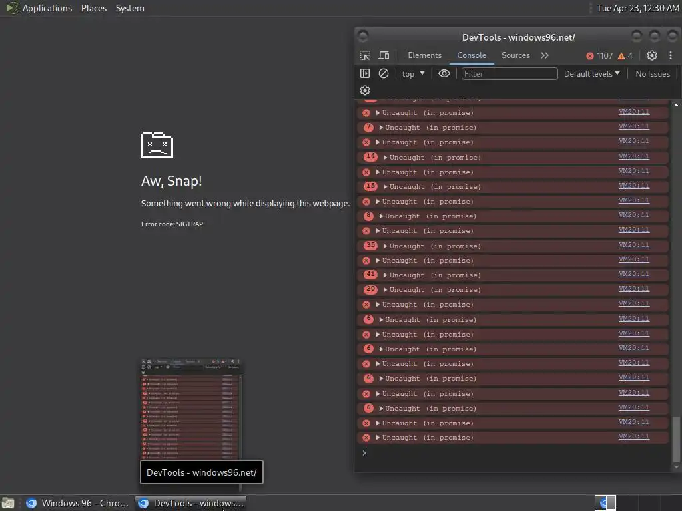The image size is (682, 511).
Task: Open VM20:11 link on badge 14 row
Action: (x=634, y=156)
